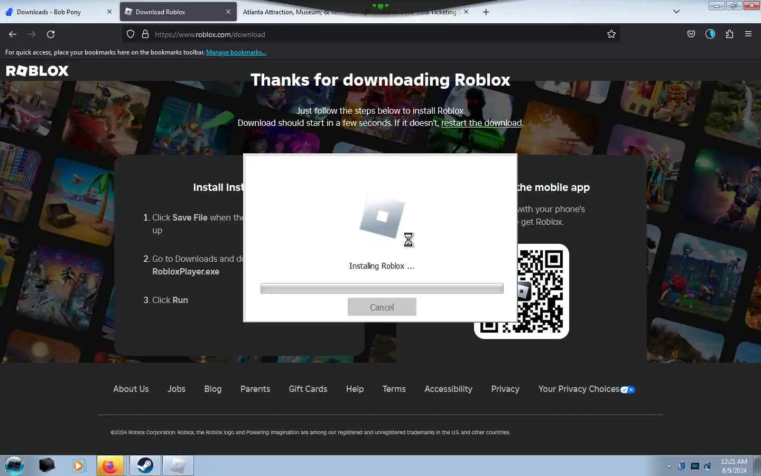
Task: Click 'Thanks for downloading Roblox' heading
Action: 380,80
